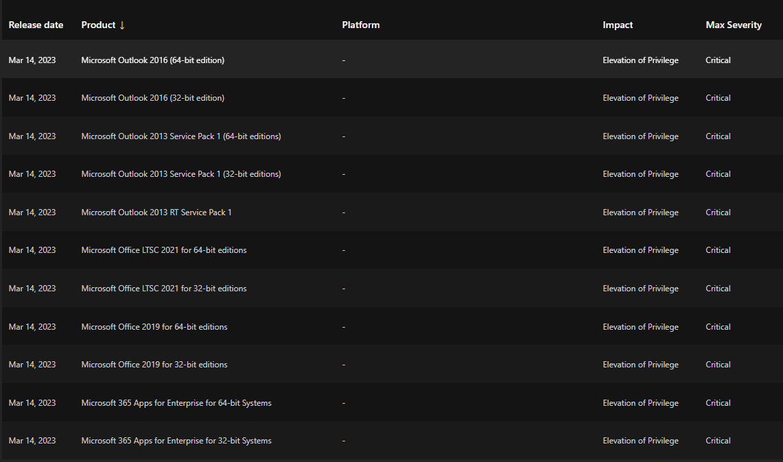
Task: Click the Max Severity column header
Action: [x=734, y=25]
